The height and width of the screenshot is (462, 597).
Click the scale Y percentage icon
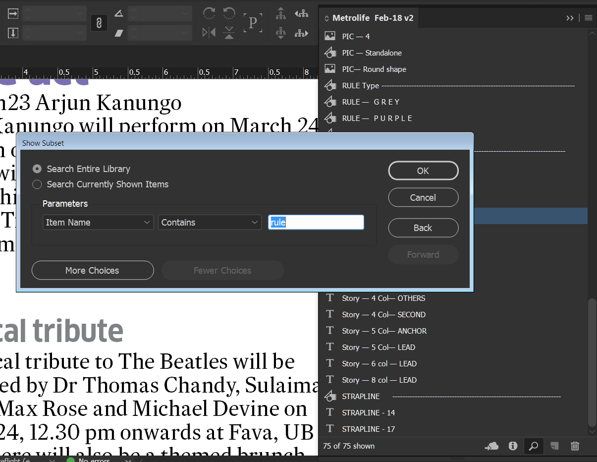[x=13, y=33]
